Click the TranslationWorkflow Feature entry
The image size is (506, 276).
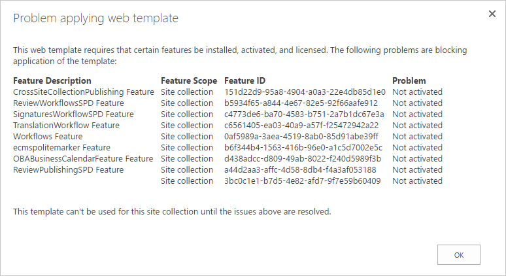tap(66, 126)
